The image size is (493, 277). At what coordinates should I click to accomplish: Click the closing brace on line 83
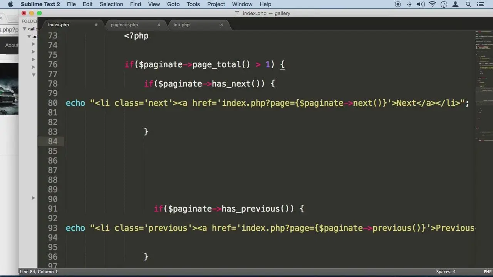(146, 132)
